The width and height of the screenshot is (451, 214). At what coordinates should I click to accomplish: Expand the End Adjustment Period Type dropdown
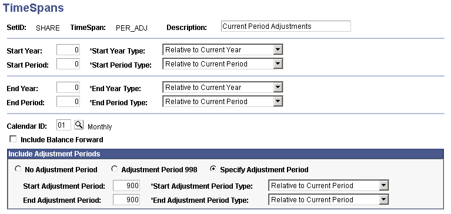pyautogui.click(x=329, y=200)
